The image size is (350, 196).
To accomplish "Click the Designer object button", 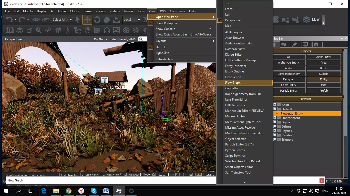I will click(289, 79).
